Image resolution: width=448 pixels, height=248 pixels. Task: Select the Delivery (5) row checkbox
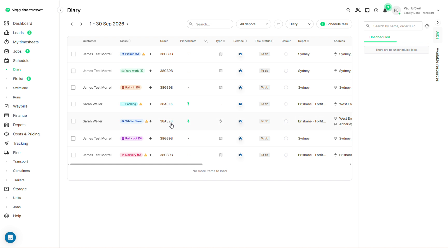[73, 155]
